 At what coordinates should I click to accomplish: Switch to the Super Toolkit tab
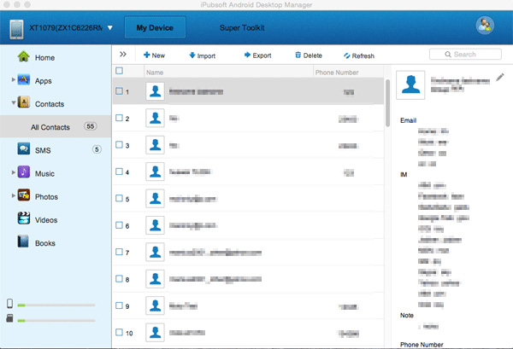coord(242,28)
